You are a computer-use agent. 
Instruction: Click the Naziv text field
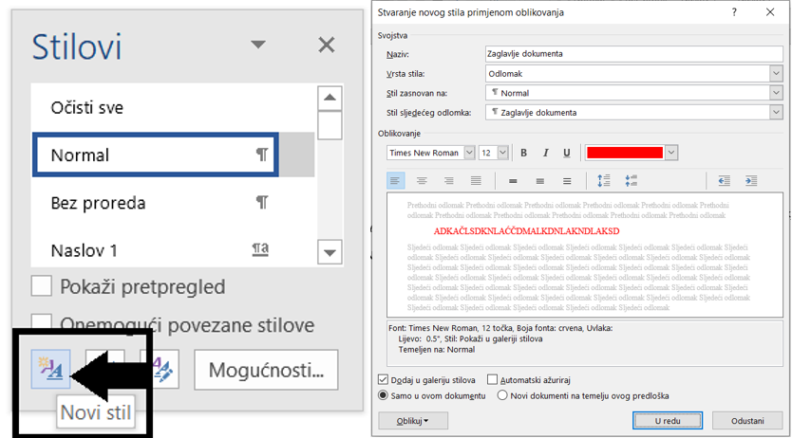632,54
